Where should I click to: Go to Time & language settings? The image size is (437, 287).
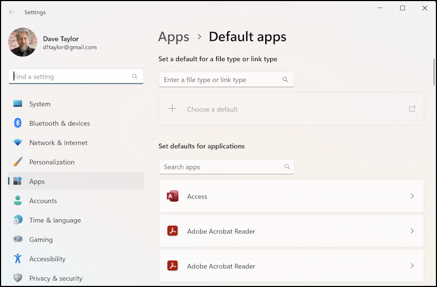[x=76, y=220]
